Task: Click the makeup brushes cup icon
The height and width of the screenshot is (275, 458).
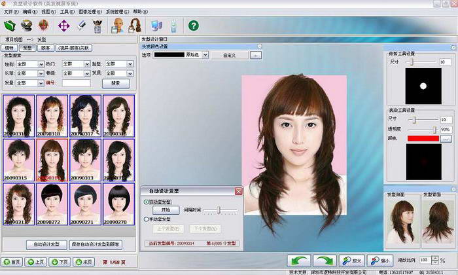Action: (x=97, y=26)
